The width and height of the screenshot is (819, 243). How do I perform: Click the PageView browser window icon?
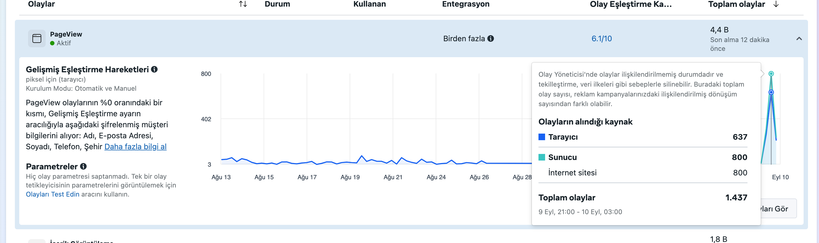point(37,38)
